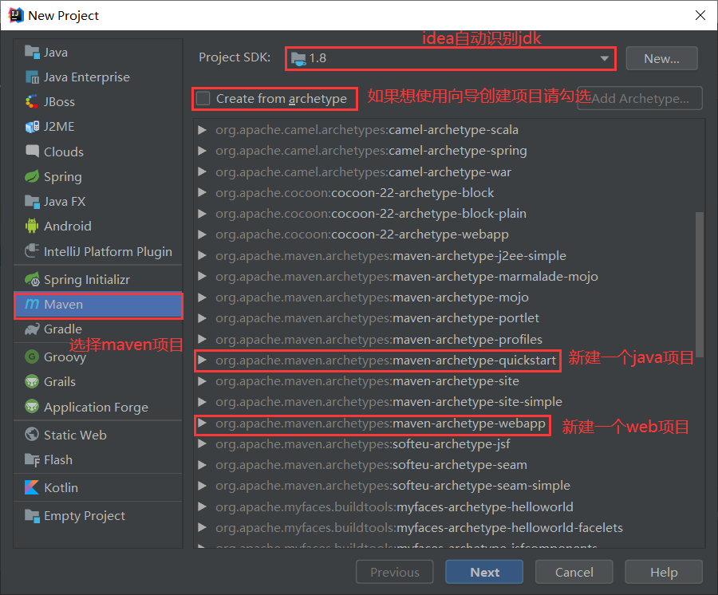This screenshot has height=595, width=718.
Task: Click the Spring Initializr icon
Action: [x=32, y=279]
